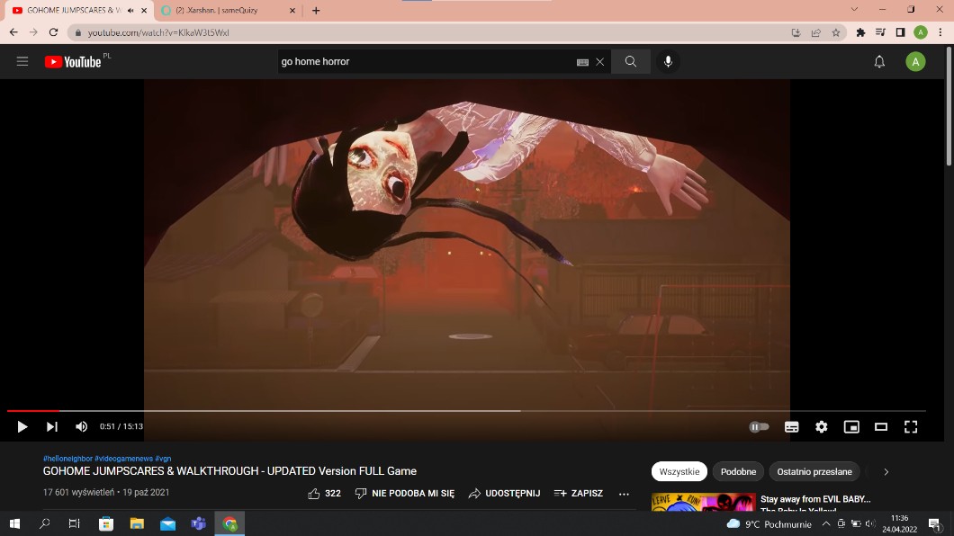Show hidden system tray icons
The height and width of the screenshot is (536, 954).
[x=825, y=523]
